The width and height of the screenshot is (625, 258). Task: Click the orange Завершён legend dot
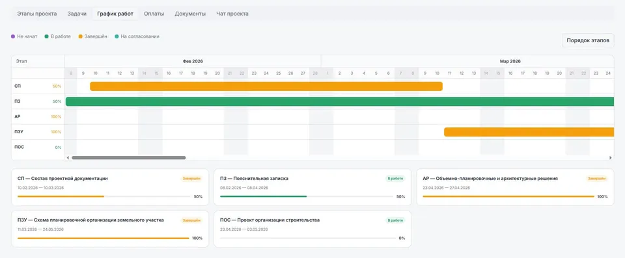point(81,36)
